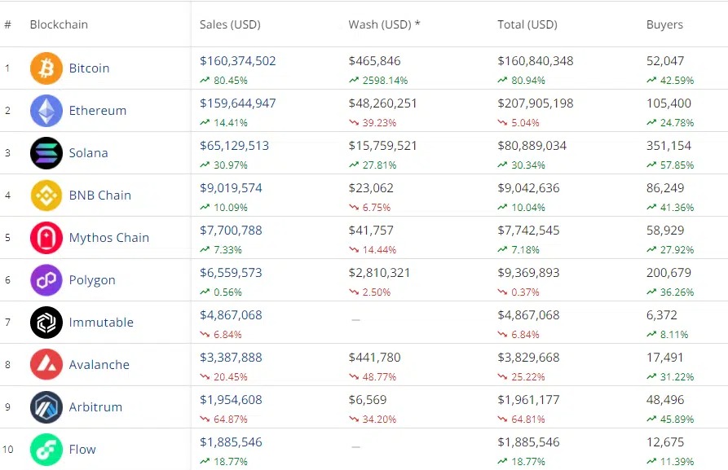Select the Solana logo icon
Image resolution: width=728 pixels, height=470 pixels.
coord(46,153)
